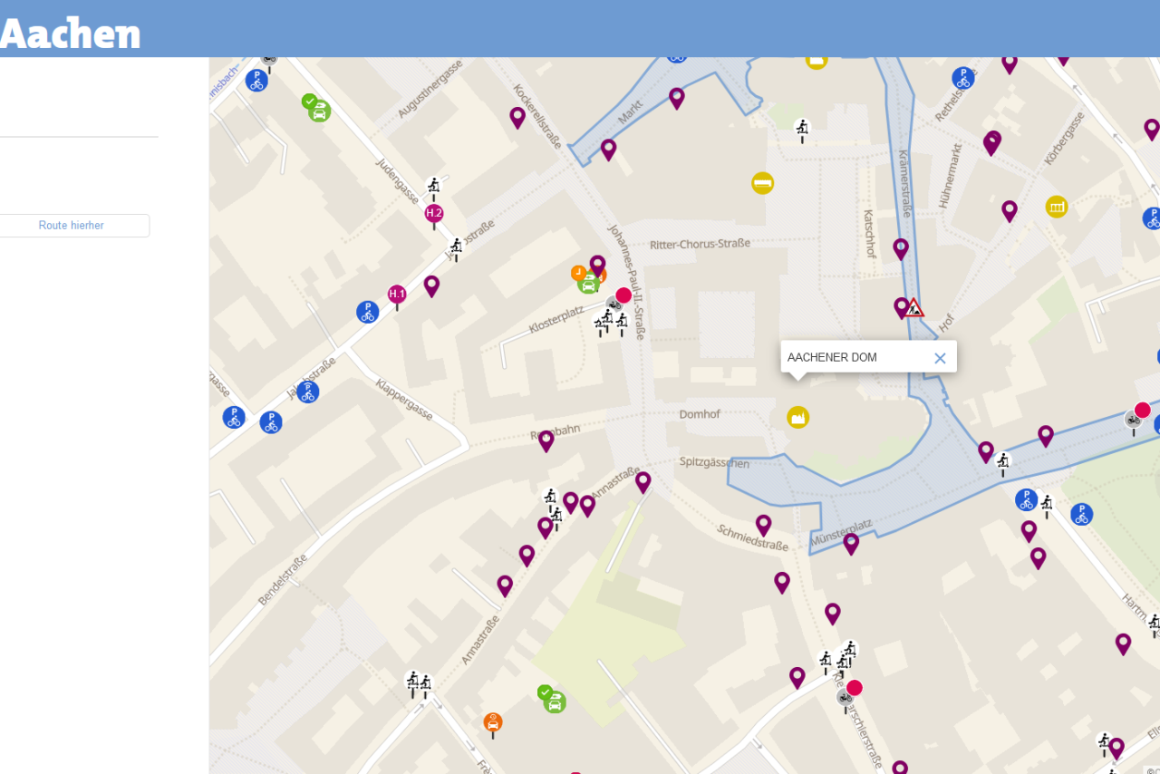Select the purple pin on Schmiedstraße
The image size is (1160, 774).
coord(763,524)
